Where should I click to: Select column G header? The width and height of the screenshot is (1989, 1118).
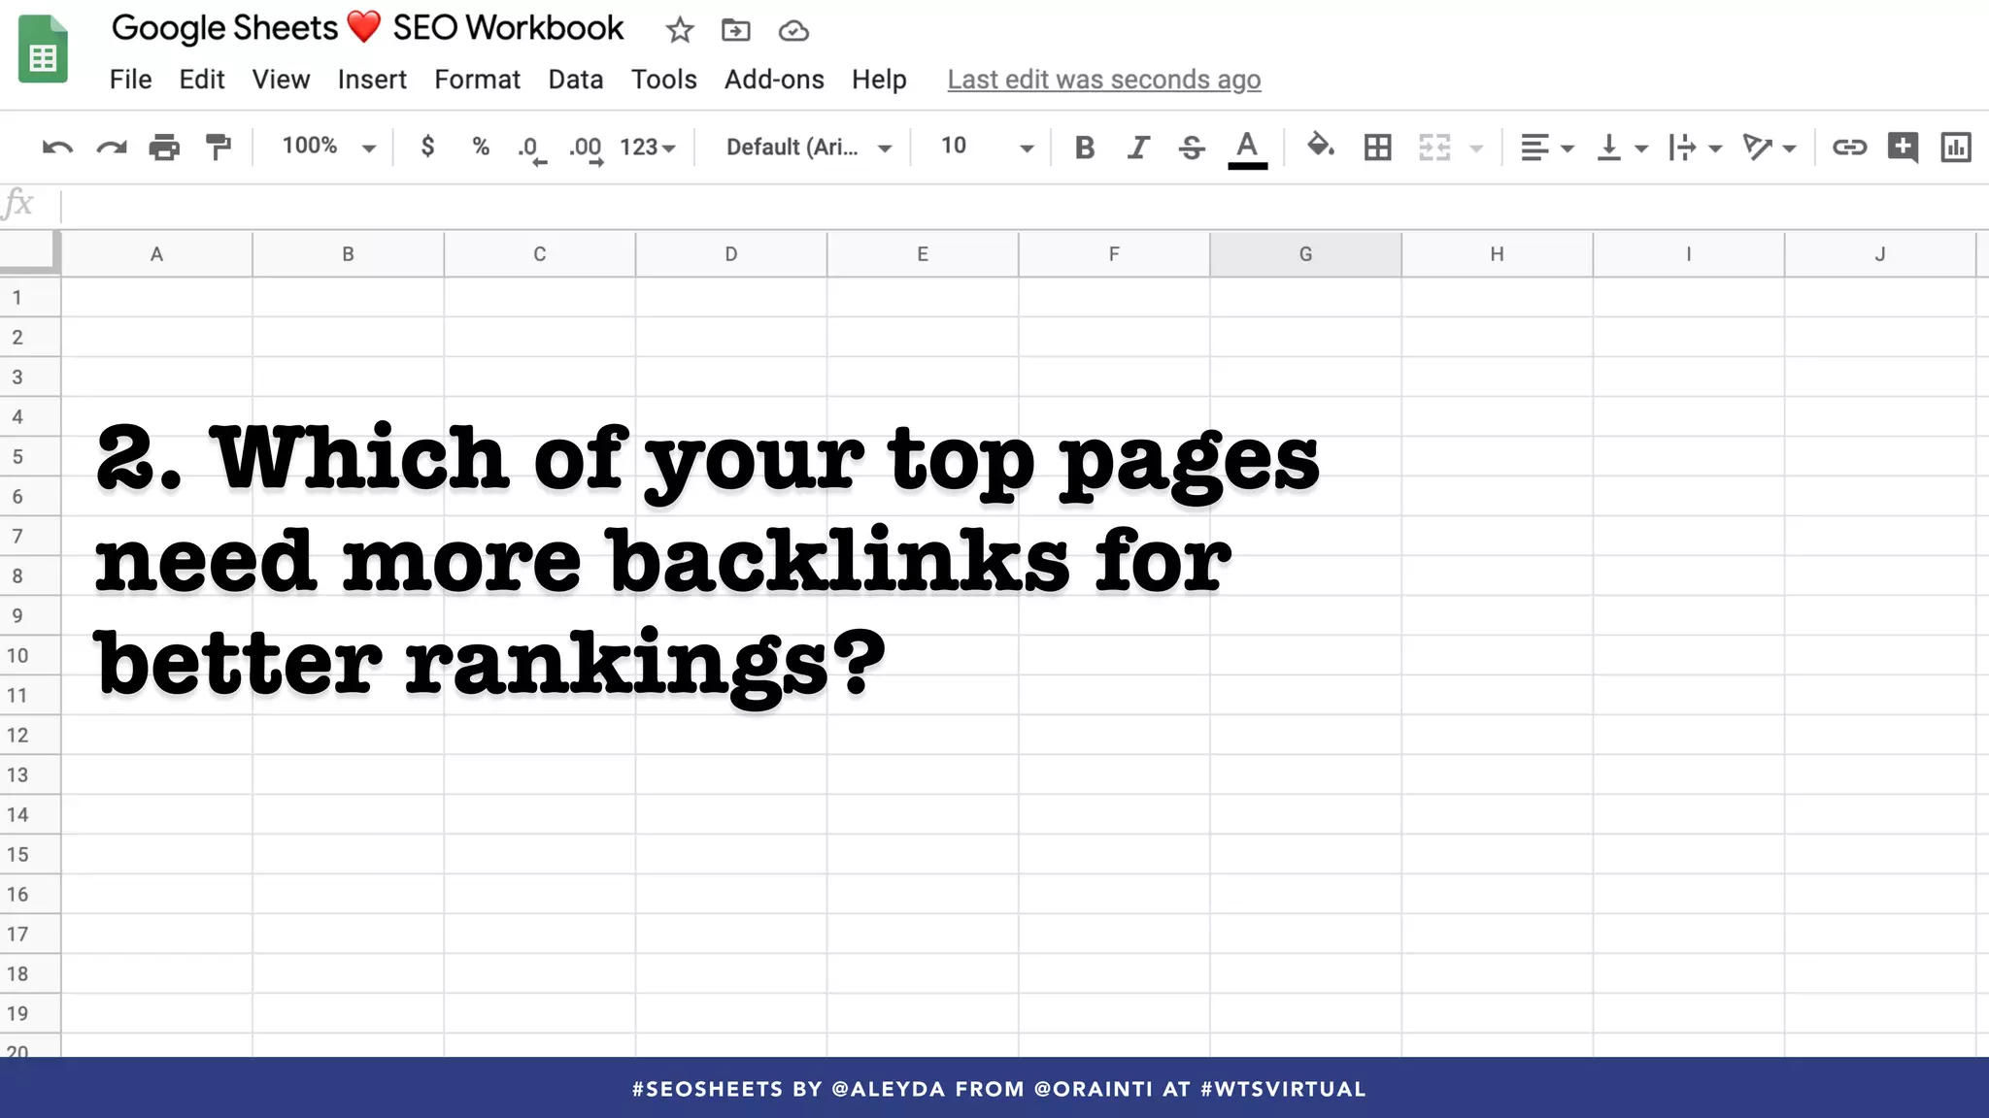1305,253
